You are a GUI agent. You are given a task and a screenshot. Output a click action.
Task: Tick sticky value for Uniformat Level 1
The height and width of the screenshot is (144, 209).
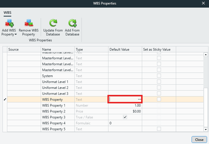[x=159, y=82]
